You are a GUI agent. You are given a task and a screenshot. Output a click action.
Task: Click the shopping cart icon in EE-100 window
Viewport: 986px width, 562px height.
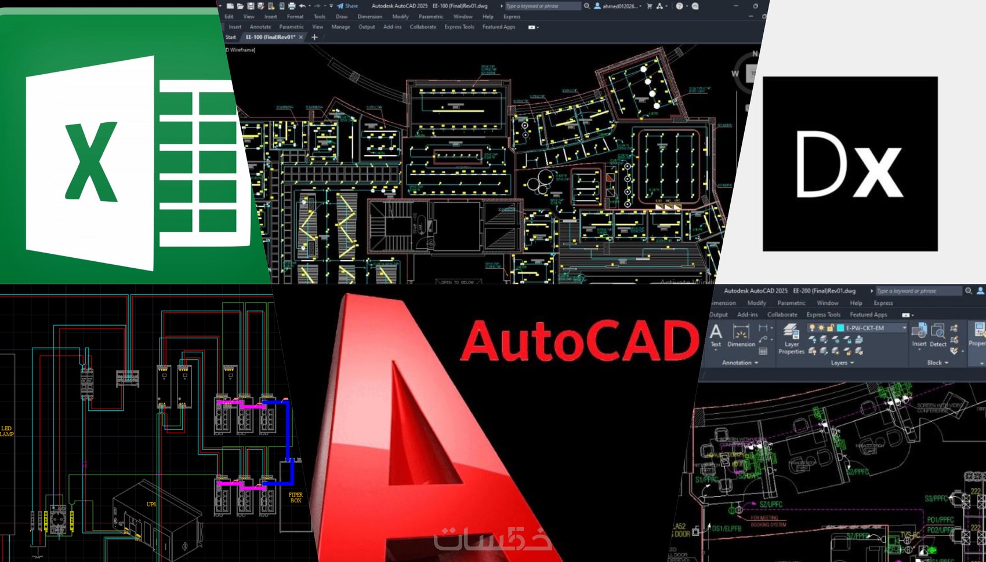click(649, 6)
